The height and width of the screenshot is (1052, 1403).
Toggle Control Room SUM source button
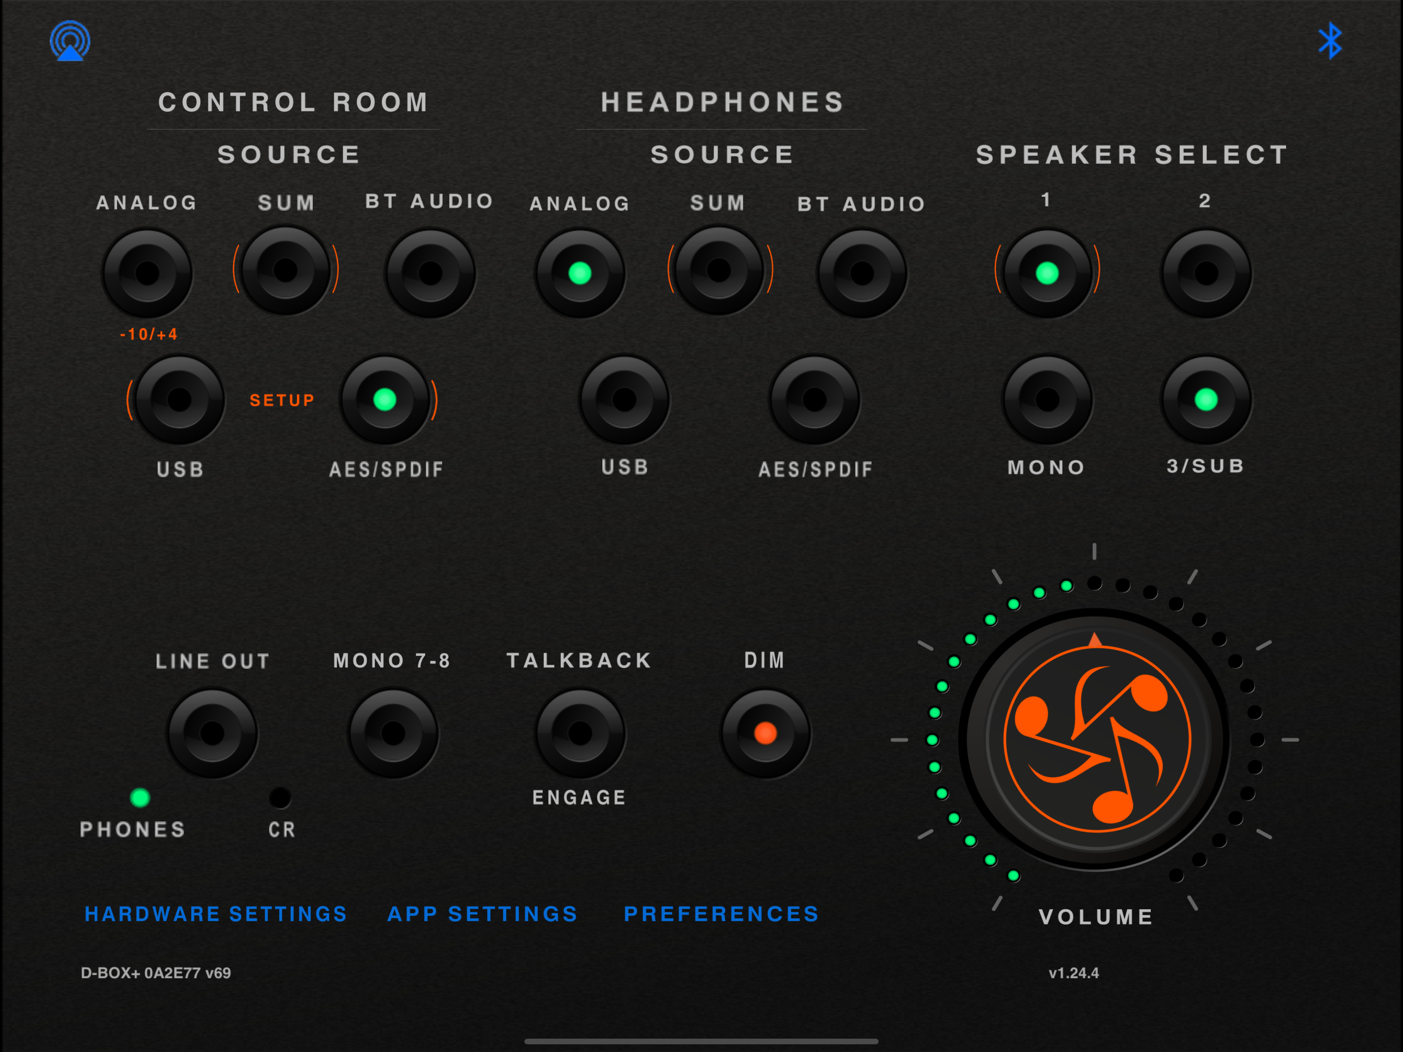pyautogui.click(x=286, y=270)
